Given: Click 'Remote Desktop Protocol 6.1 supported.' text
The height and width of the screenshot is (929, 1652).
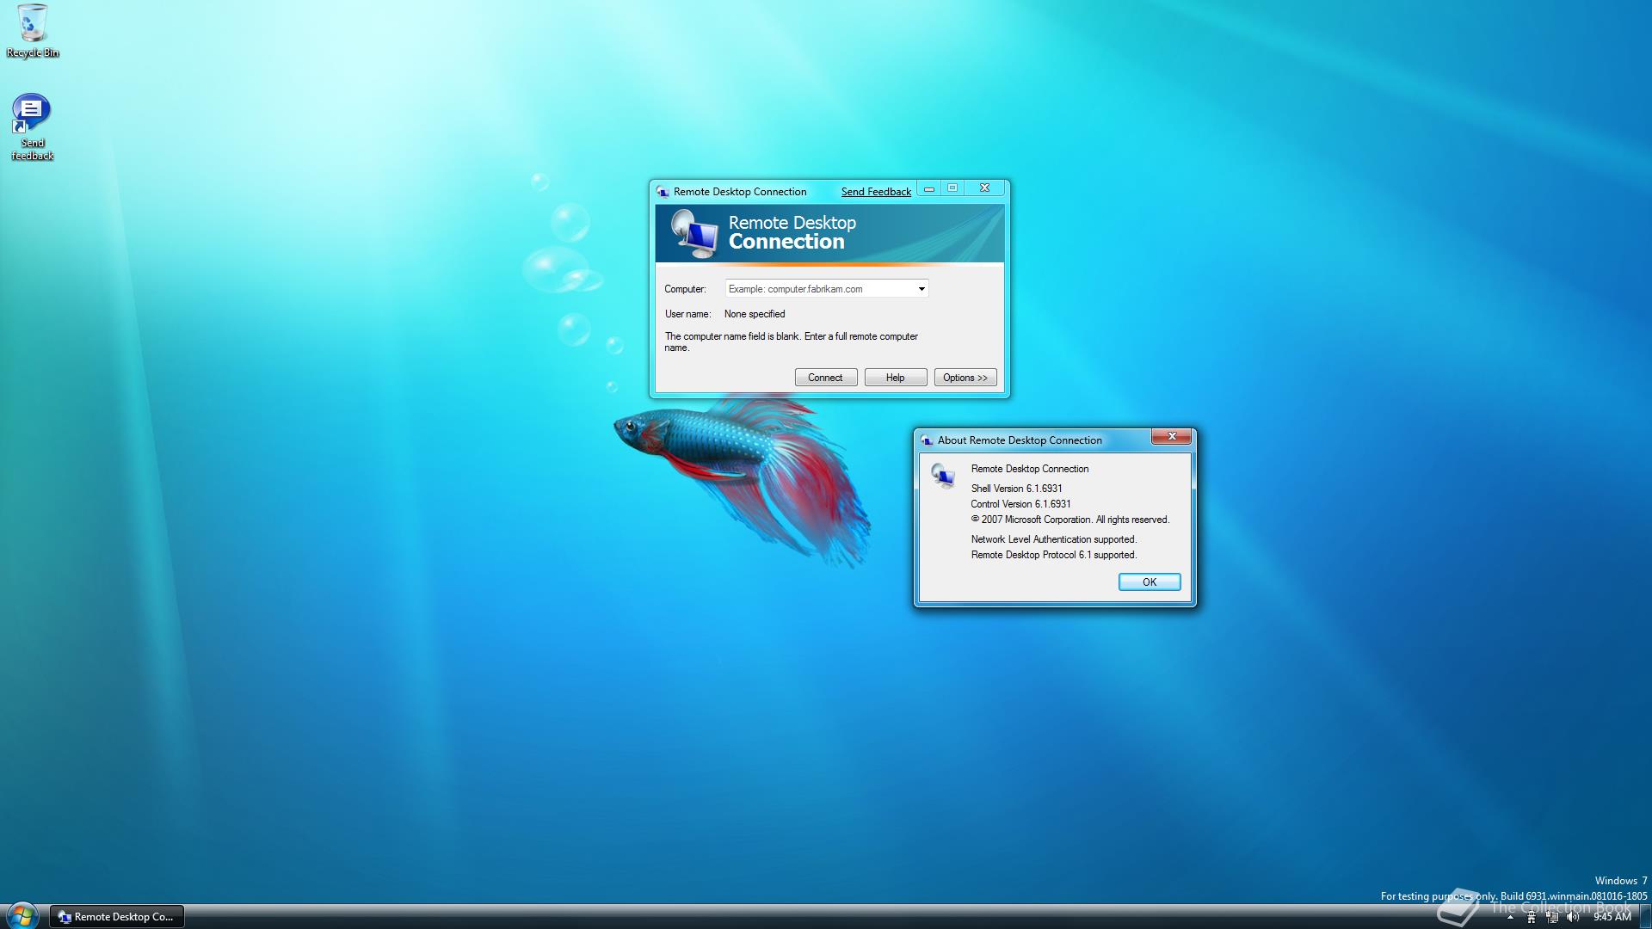Looking at the screenshot, I should pyautogui.click(x=1054, y=555).
